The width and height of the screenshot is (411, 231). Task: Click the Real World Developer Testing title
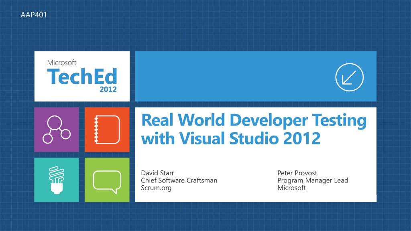click(x=254, y=120)
